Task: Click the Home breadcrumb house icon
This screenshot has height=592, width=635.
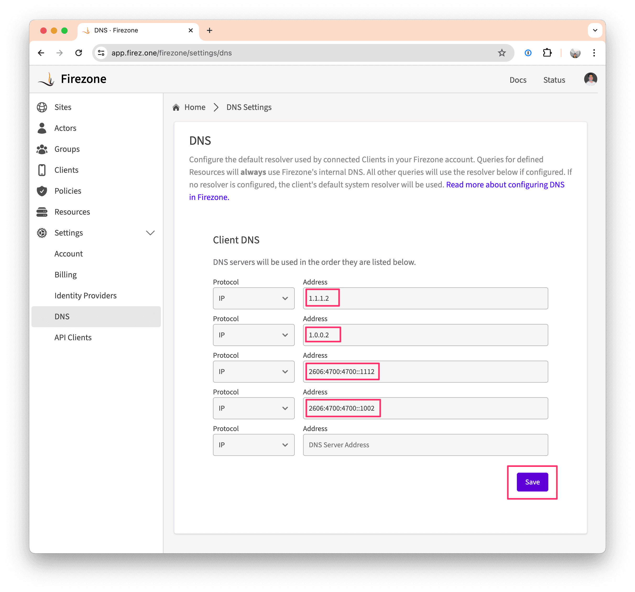Action: point(176,107)
